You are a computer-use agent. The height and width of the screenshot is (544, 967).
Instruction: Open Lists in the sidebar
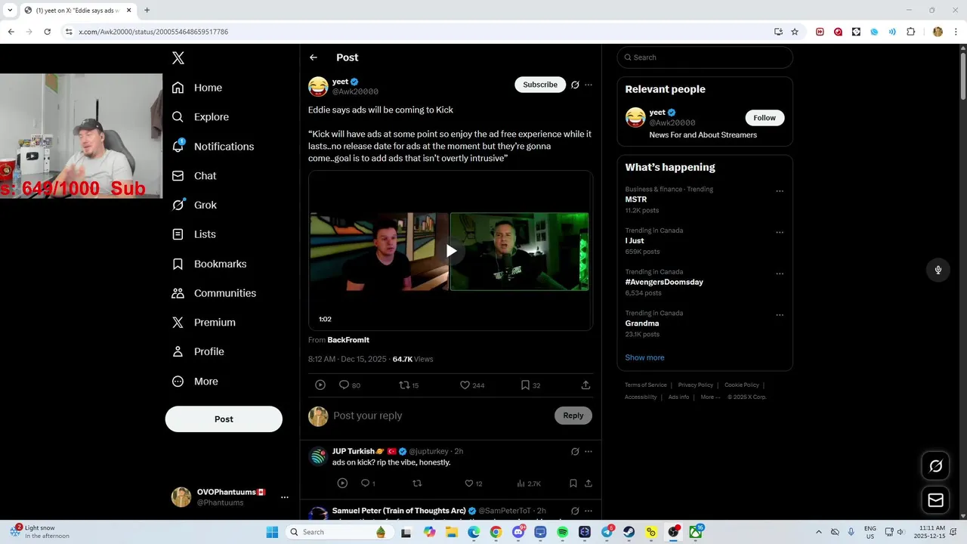click(194, 234)
